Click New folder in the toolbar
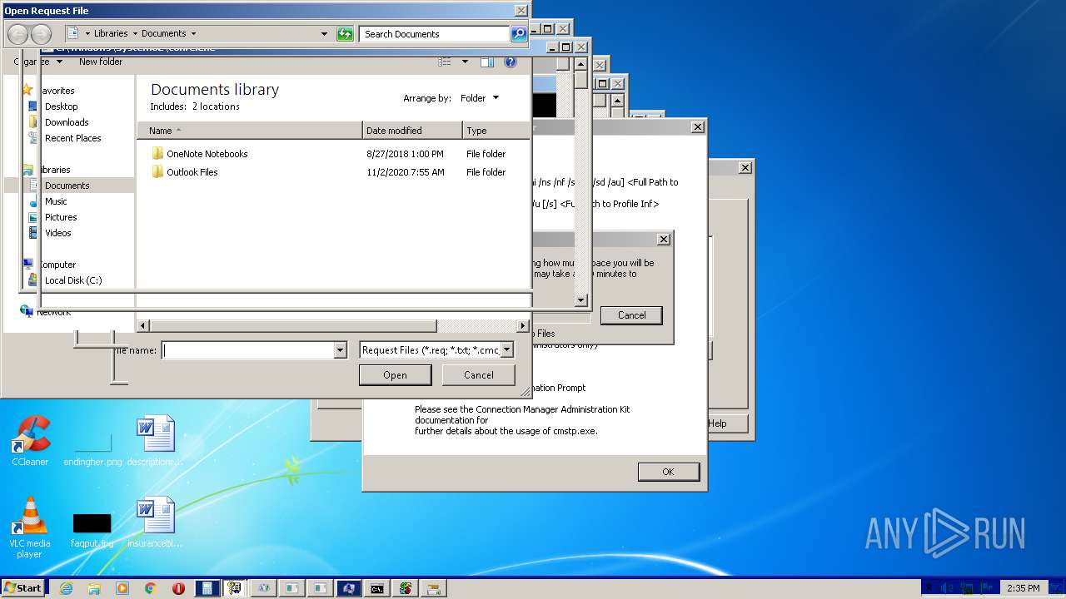This screenshot has width=1066, height=599. [101, 62]
